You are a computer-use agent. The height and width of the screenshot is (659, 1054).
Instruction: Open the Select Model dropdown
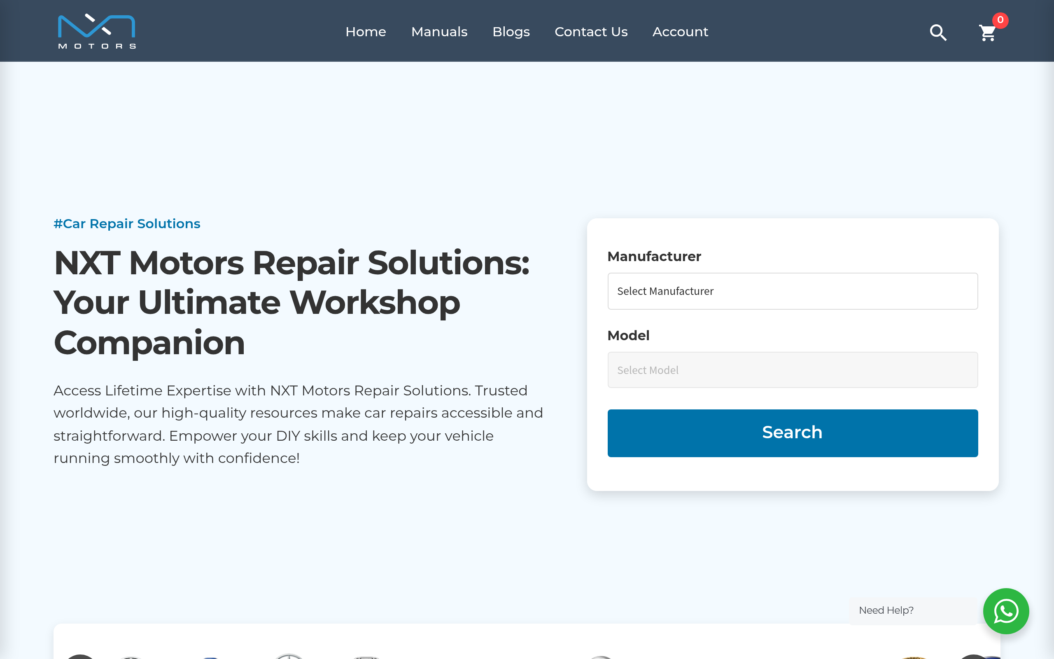coord(792,369)
